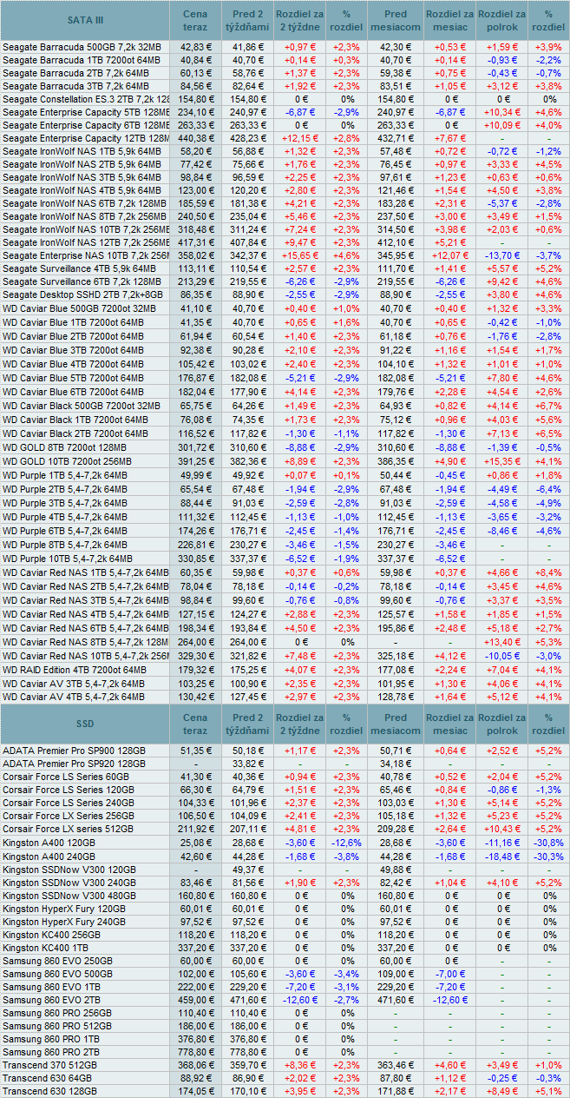This screenshot has height=1098, width=570.
Task: Click 459,00 € price of Samsung 860 EVO 2TB
Action: click(x=195, y=1000)
